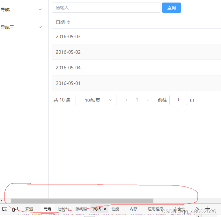221x217 pixels.
Task: Expand the 导航三 menu chevron
Action: point(40,27)
